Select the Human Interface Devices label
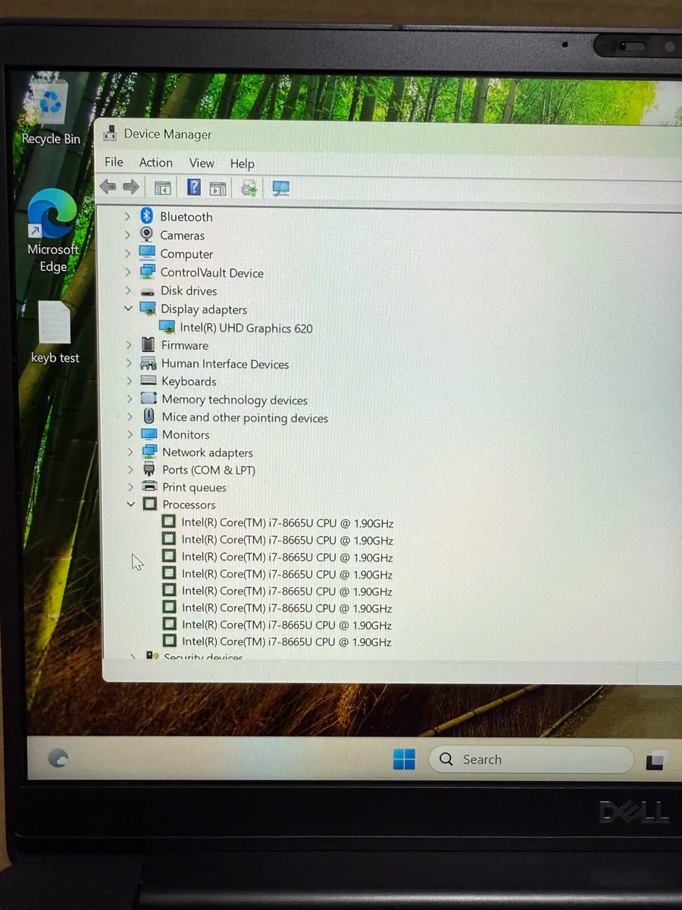Screen dimensions: 682x910 click(225, 364)
